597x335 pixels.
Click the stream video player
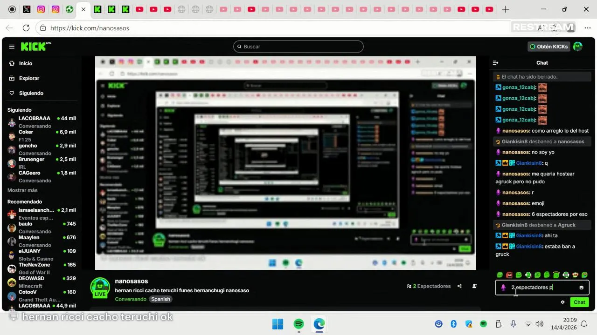[285, 163]
